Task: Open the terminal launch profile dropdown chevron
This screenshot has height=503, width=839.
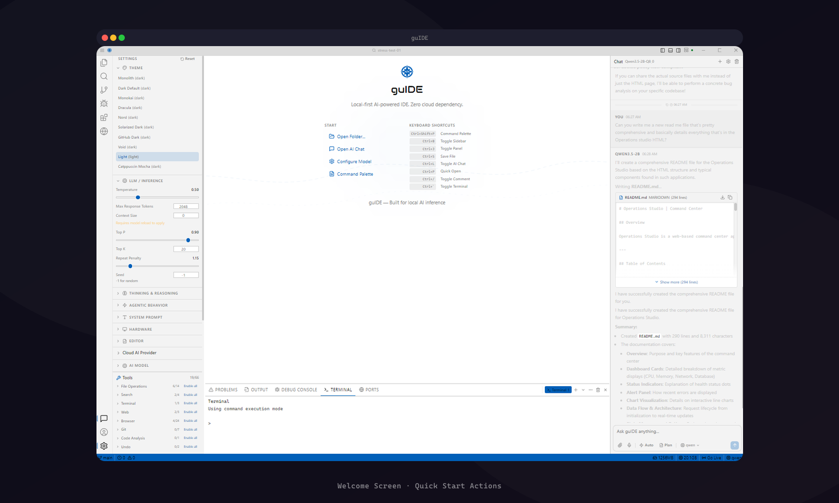Action: (x=583, y=390)
